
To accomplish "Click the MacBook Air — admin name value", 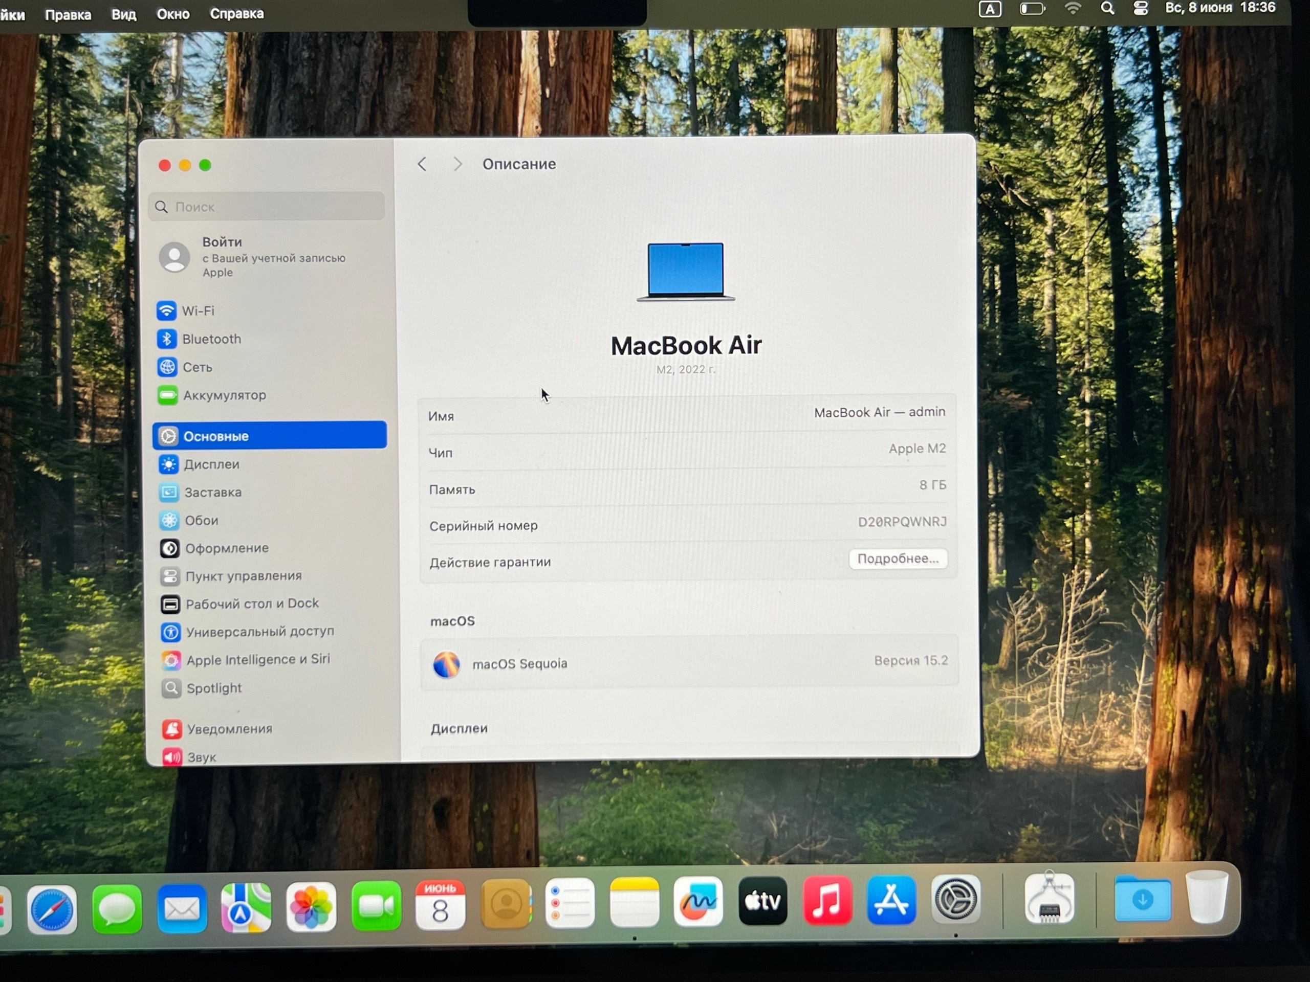I will coord(880,412).
